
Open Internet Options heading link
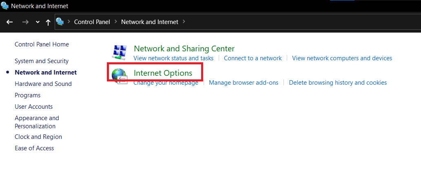coord(163,73)
